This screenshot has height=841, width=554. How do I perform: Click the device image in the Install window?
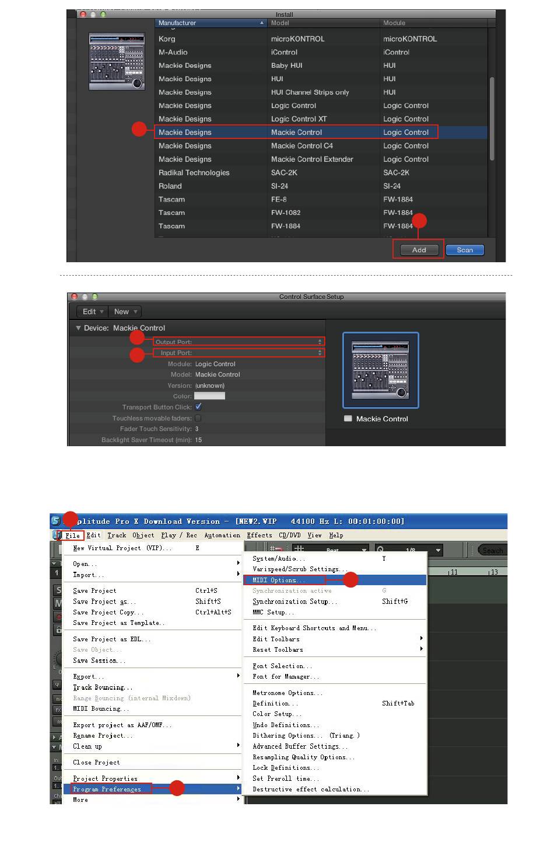(x=117, y=61)
